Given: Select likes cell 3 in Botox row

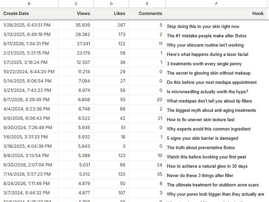Looking at the screenshot, I should (x=111, y=146).
